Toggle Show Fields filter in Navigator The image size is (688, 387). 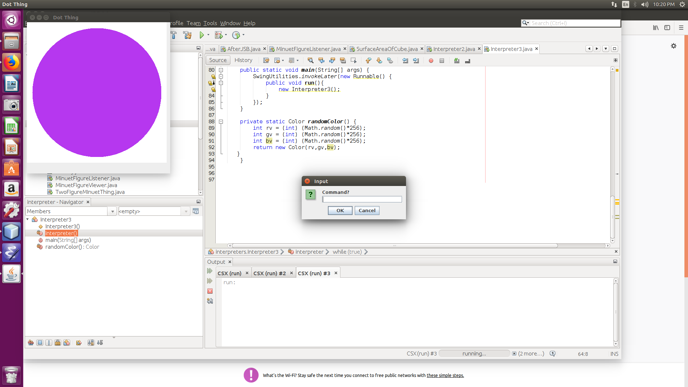pyautogui.click(x=40, y=343)
